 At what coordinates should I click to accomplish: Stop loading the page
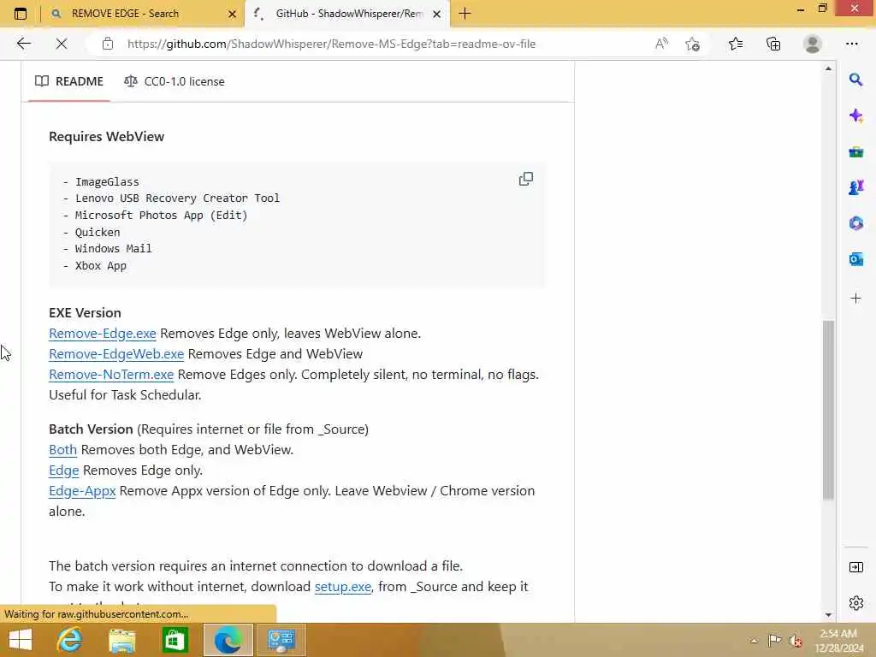(x=62, y=44)
